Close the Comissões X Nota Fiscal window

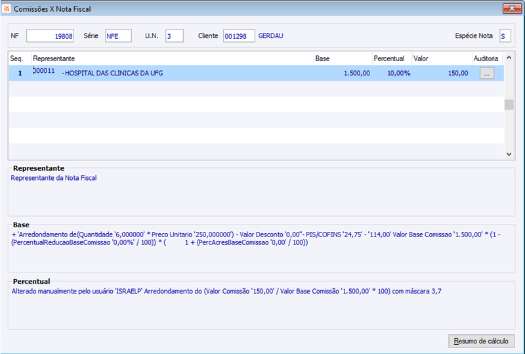(x=512, y=9)
